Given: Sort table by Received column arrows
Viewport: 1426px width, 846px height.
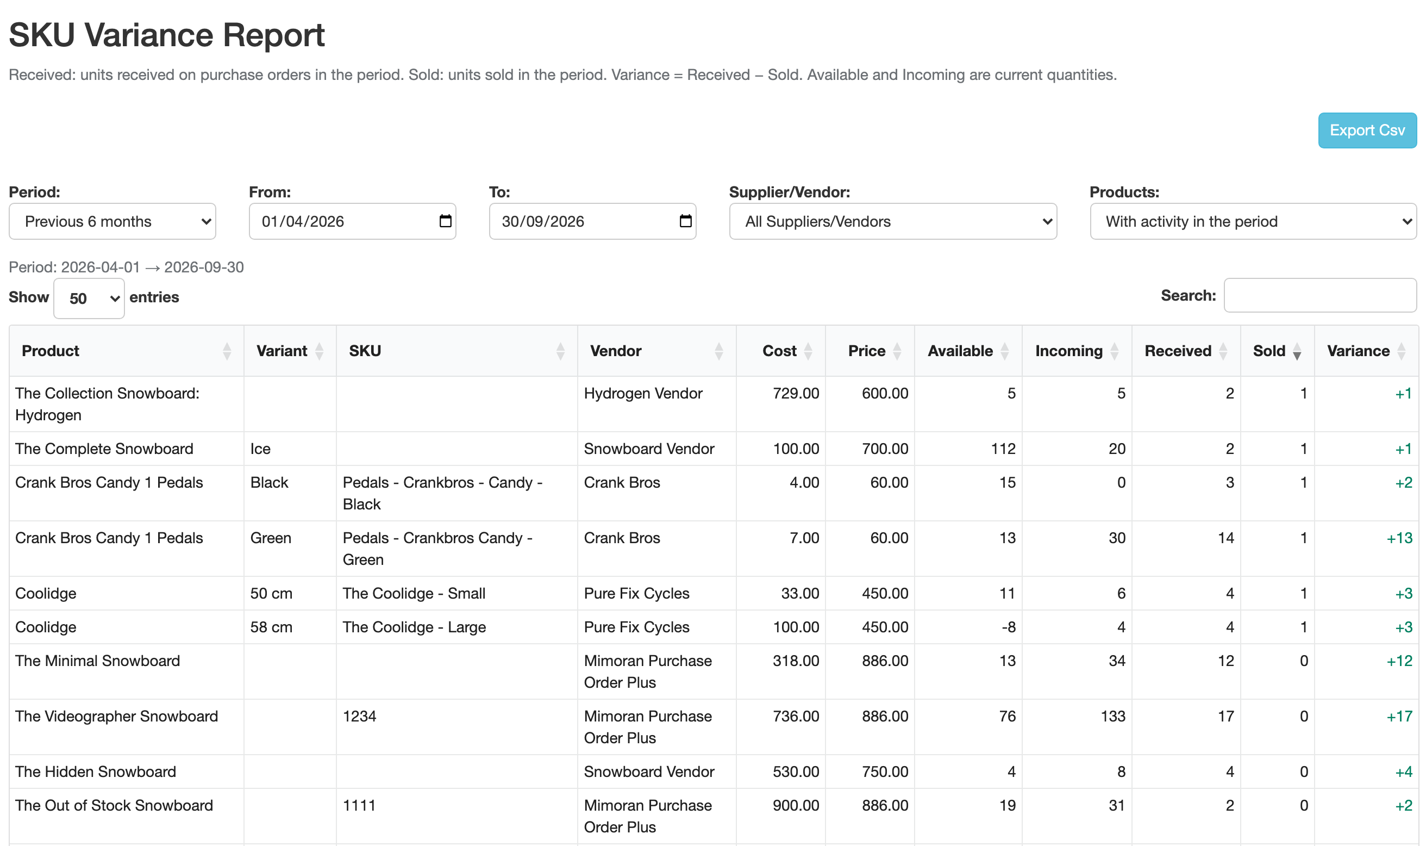Looking at the screenshot, I should pos(1223,351).
